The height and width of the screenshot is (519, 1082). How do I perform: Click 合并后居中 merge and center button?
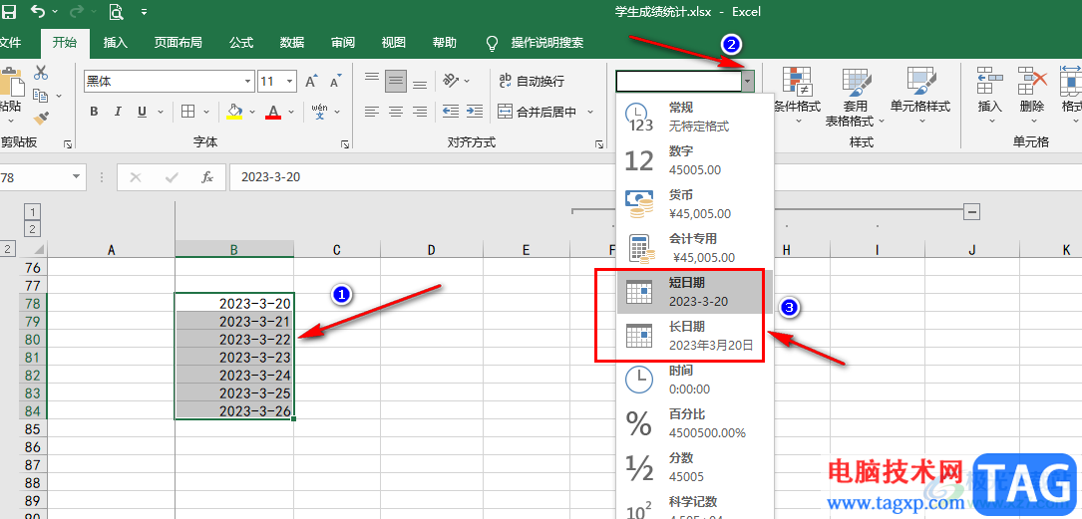tap(537, 112)
